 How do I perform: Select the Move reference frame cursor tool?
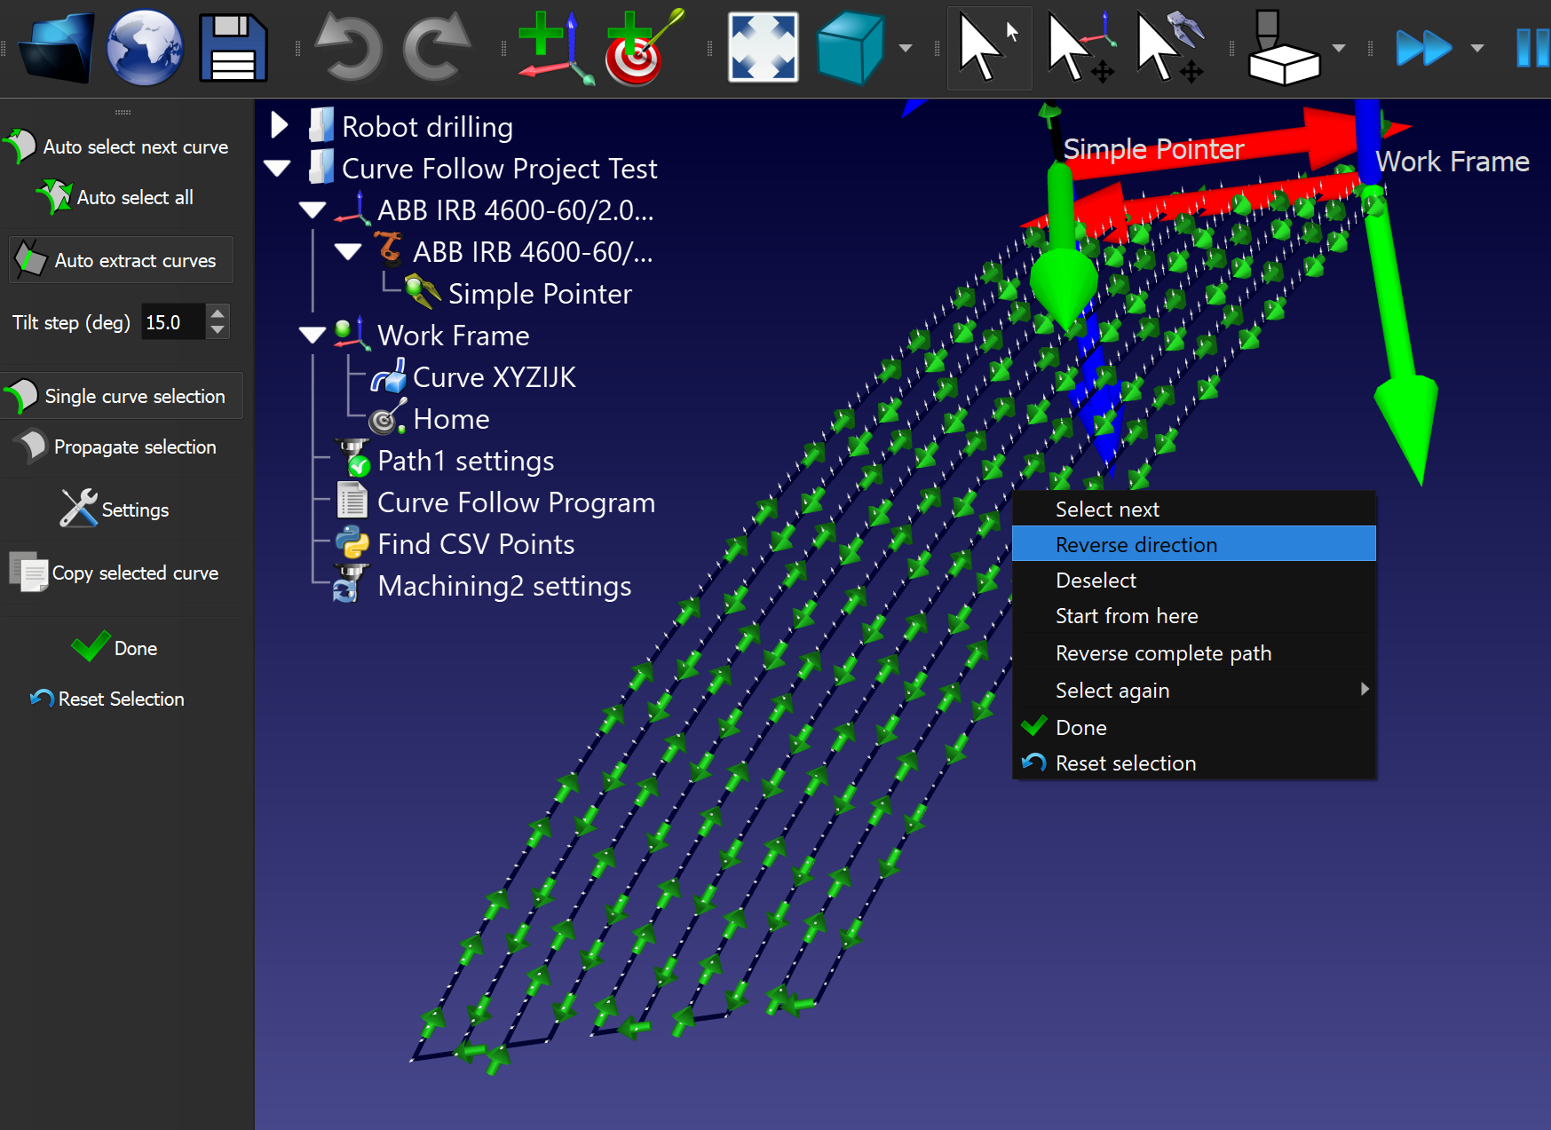click(1080, 48)
